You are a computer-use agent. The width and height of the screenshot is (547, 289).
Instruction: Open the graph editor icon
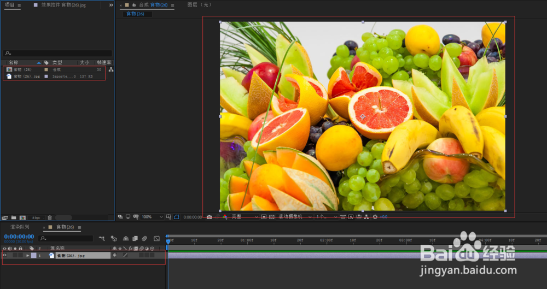click(x=156, y=238)
